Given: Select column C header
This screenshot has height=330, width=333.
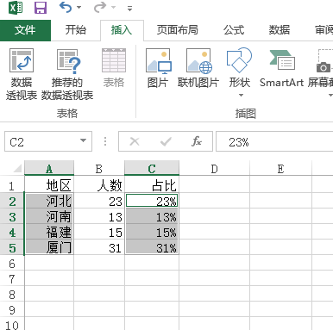Looking at the screenshot, I should click(152, 168).
